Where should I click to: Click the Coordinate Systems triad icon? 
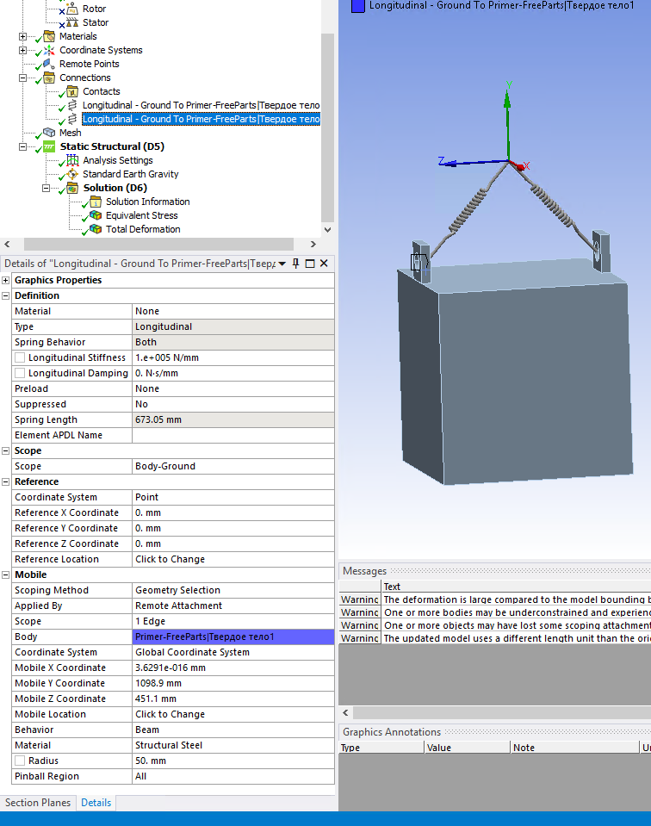pos(49,50)
